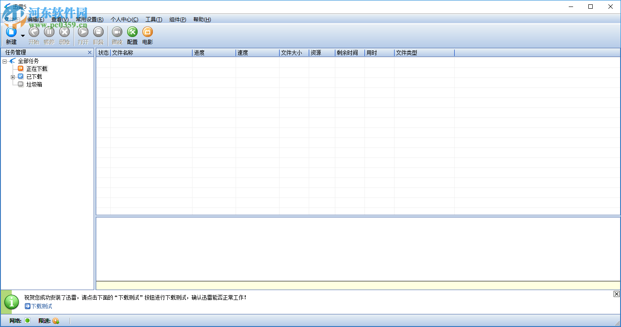Select 已下载 in the task tree
Viewport: 621px width, 327px height.
tap(34, 77)
